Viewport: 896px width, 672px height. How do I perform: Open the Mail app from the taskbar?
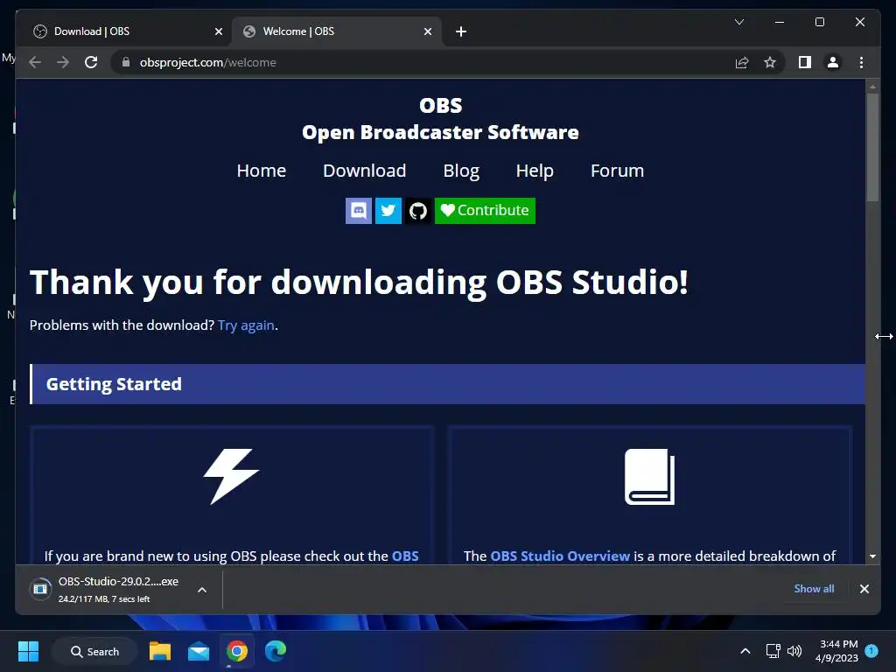pos(199,651)
